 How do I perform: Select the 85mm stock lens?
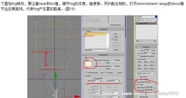click(x=139, y=69)
